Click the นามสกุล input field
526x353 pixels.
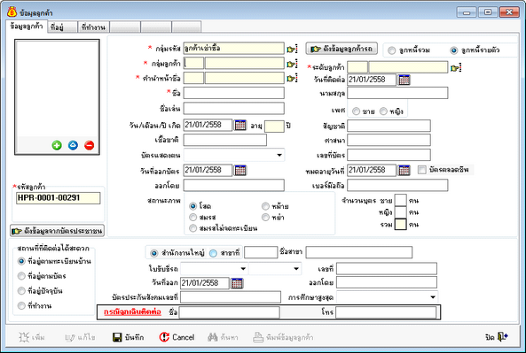point(397,93)
